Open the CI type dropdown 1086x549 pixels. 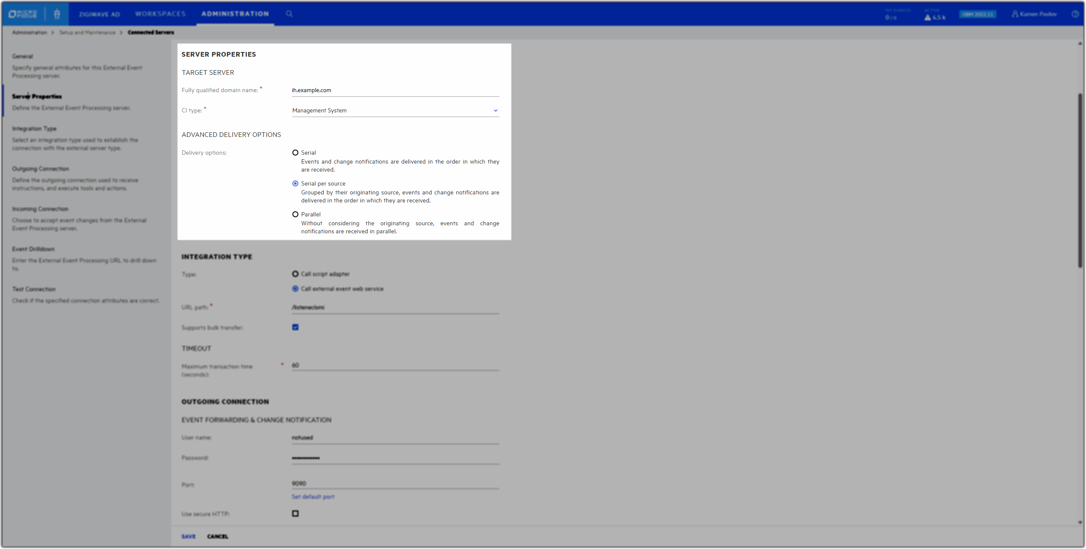pyautogui.click(x=495, y=110)
